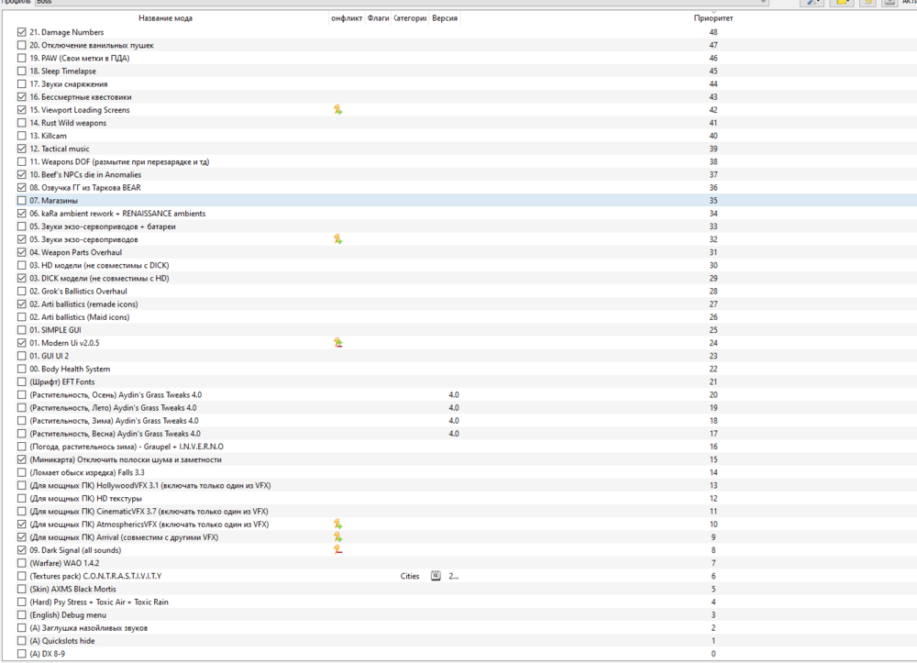Open dropdown arrow next to wrench icon
This screenshot has width=917, height=663.
tap(819, 2)
